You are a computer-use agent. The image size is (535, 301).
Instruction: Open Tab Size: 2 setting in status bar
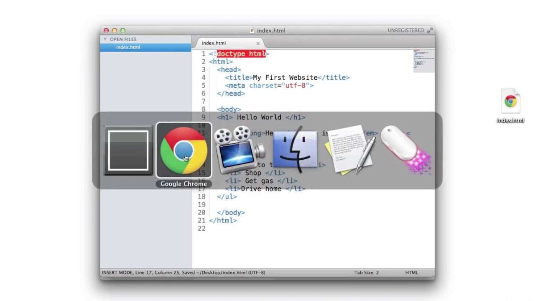367,273
